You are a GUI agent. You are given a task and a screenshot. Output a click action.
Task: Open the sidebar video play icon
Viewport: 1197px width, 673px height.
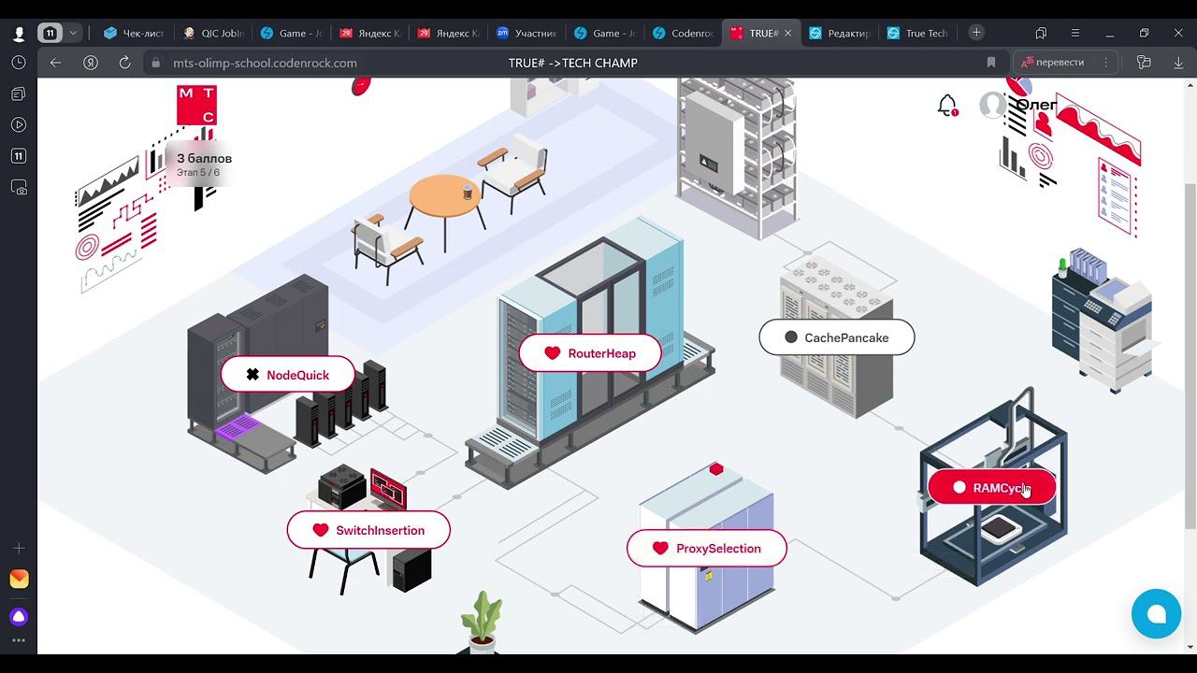(19, 124)
